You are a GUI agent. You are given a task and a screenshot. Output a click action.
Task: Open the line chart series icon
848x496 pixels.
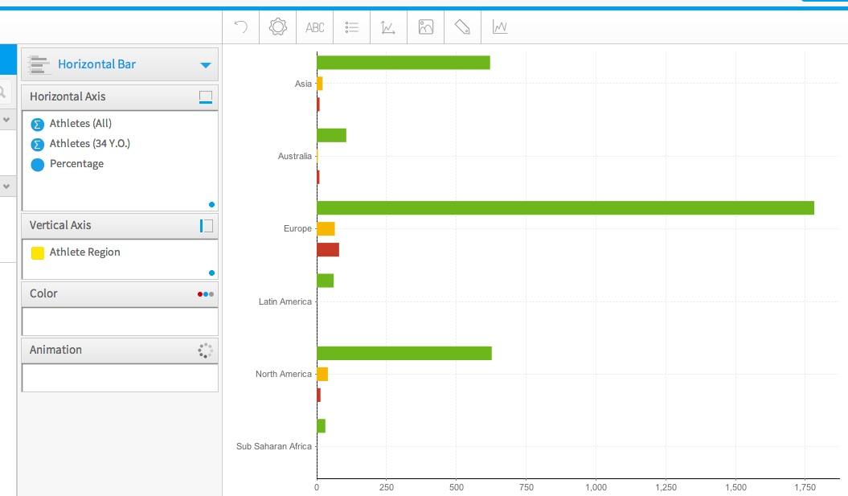[x=500, y=27]
